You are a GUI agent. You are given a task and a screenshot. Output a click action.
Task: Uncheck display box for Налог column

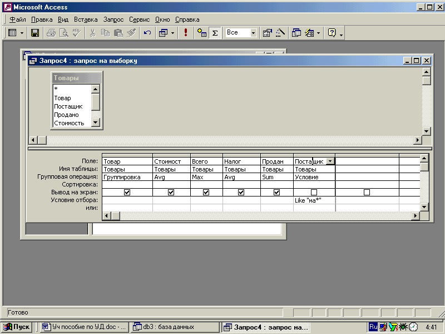tap(241, 192)
